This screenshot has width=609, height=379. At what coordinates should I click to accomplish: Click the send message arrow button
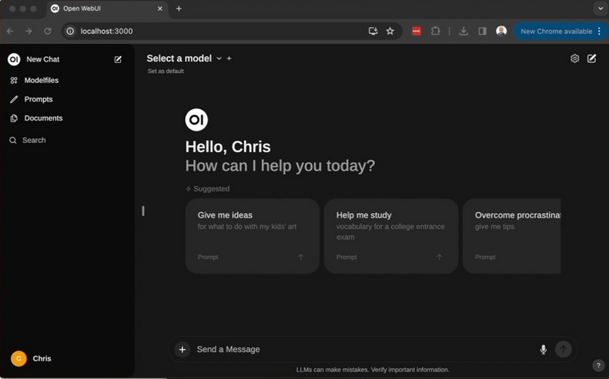coord(563,349)
